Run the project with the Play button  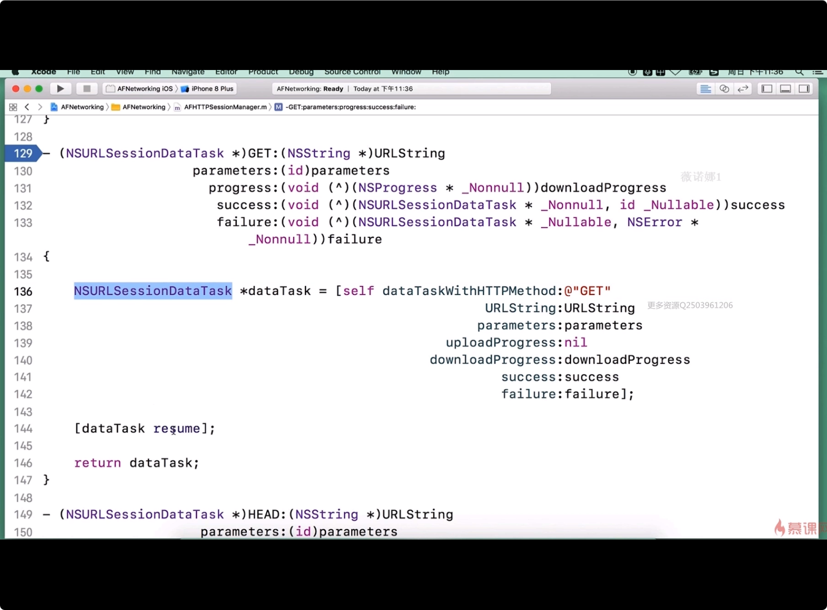(60, 89)
